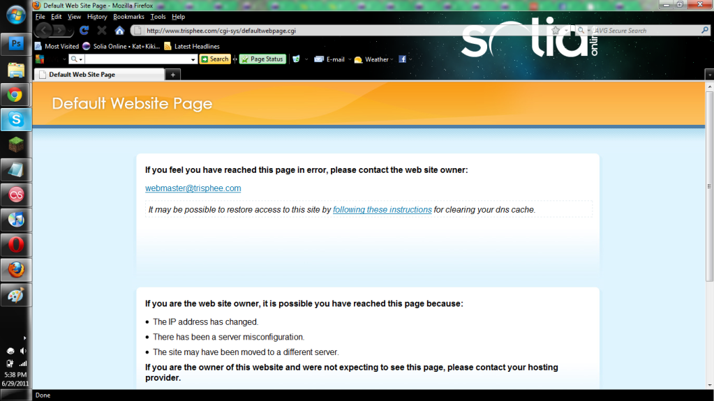This screenshot has width=714, height=401.
Task: Click the webmaster@trisphee.com email link
Action: 193,188
